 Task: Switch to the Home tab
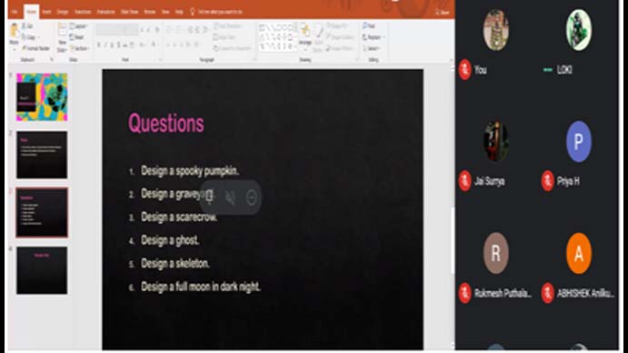click(31, 12)
